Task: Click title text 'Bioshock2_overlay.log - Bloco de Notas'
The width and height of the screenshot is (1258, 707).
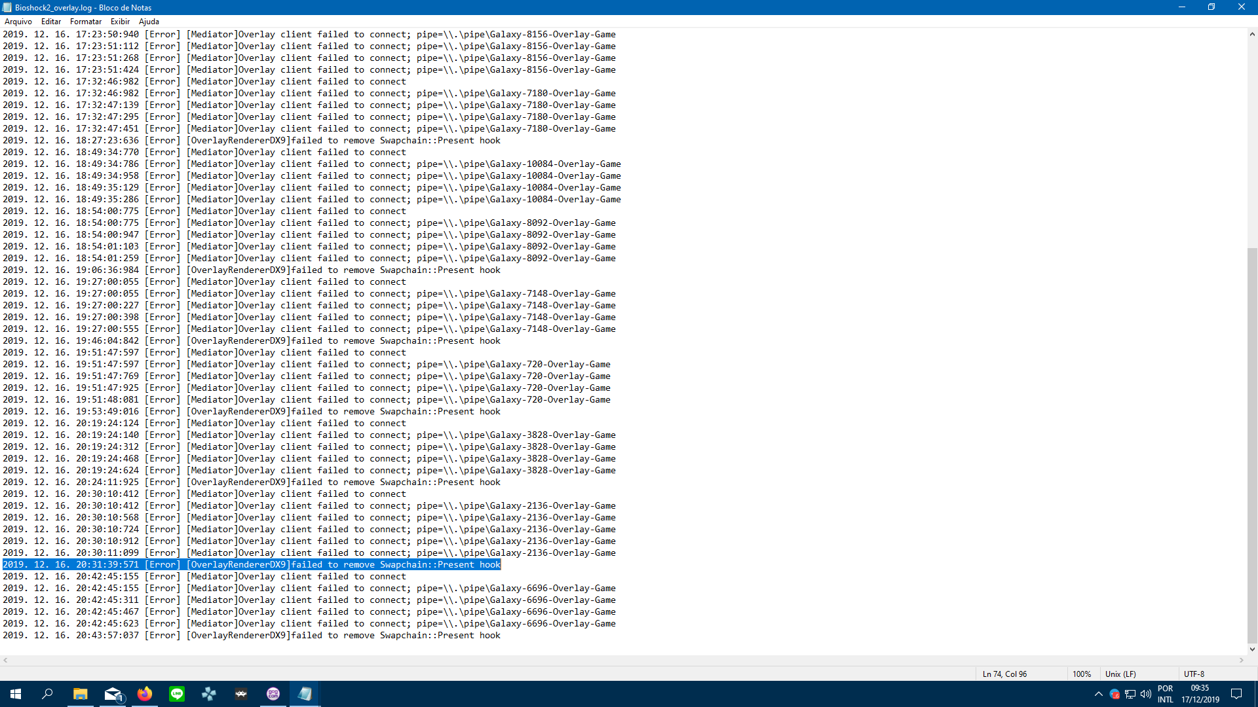Action: pyautogui.click(x=83, y=8)
